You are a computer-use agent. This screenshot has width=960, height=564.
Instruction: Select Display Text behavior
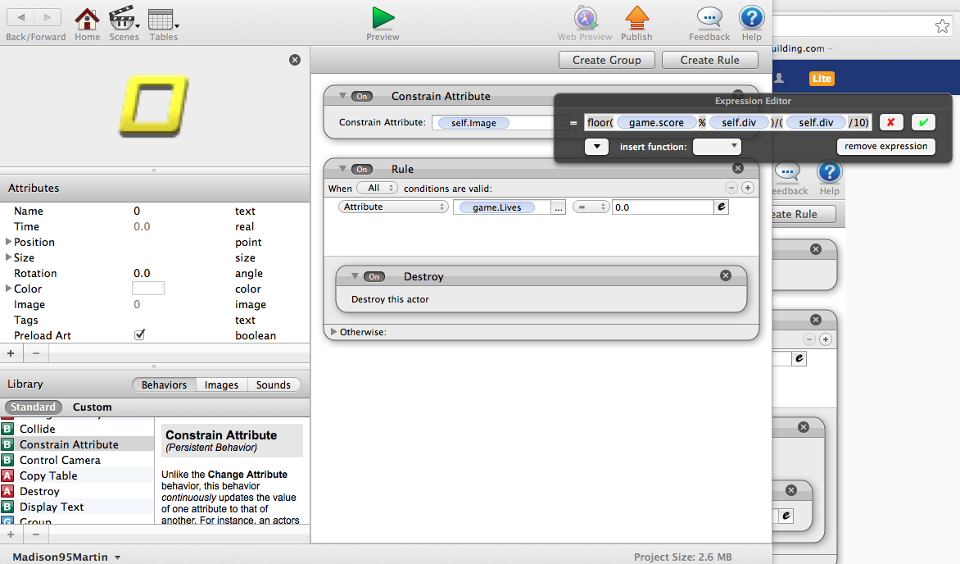[76, 507]
